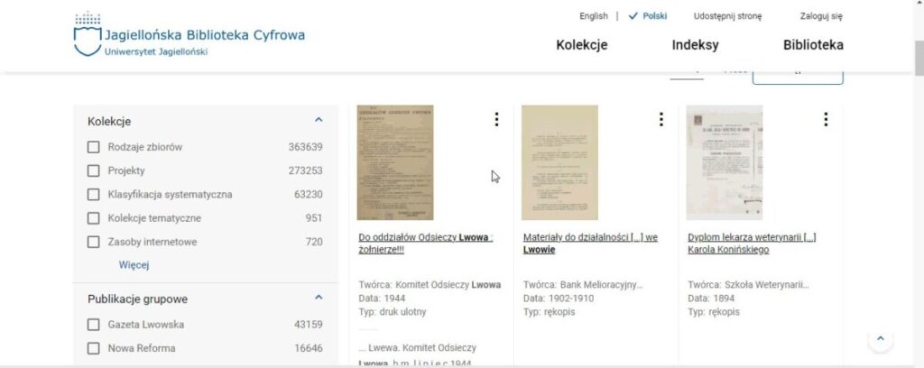Click Zaloguj się to log in
The width and height of the screenshot is (924, 368).
click(821, 16)
